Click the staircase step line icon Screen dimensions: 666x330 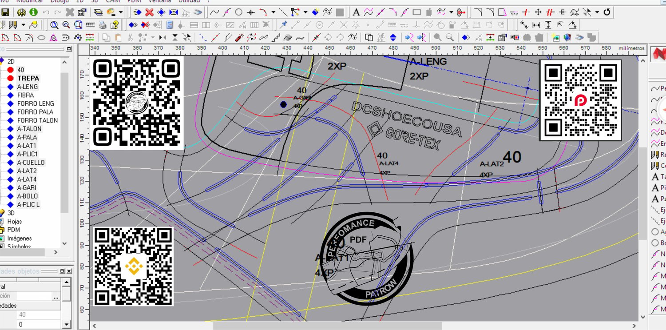(276, 37)
